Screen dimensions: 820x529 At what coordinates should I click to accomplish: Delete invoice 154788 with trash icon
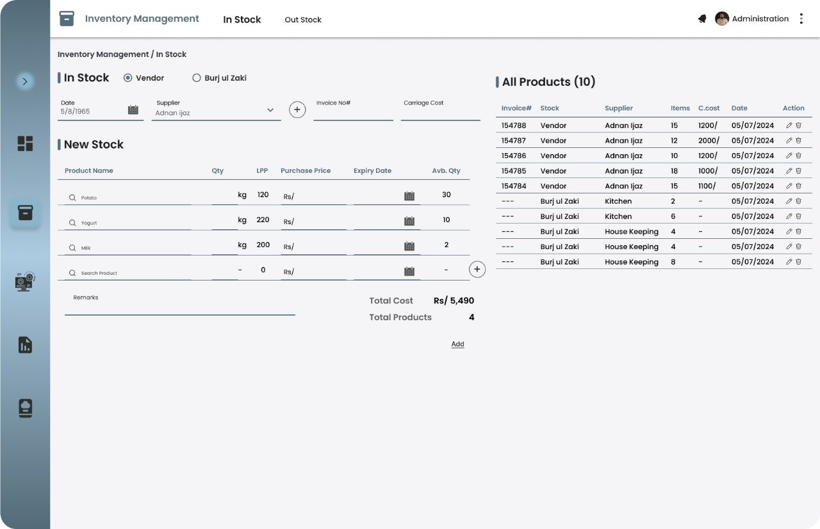798,126
